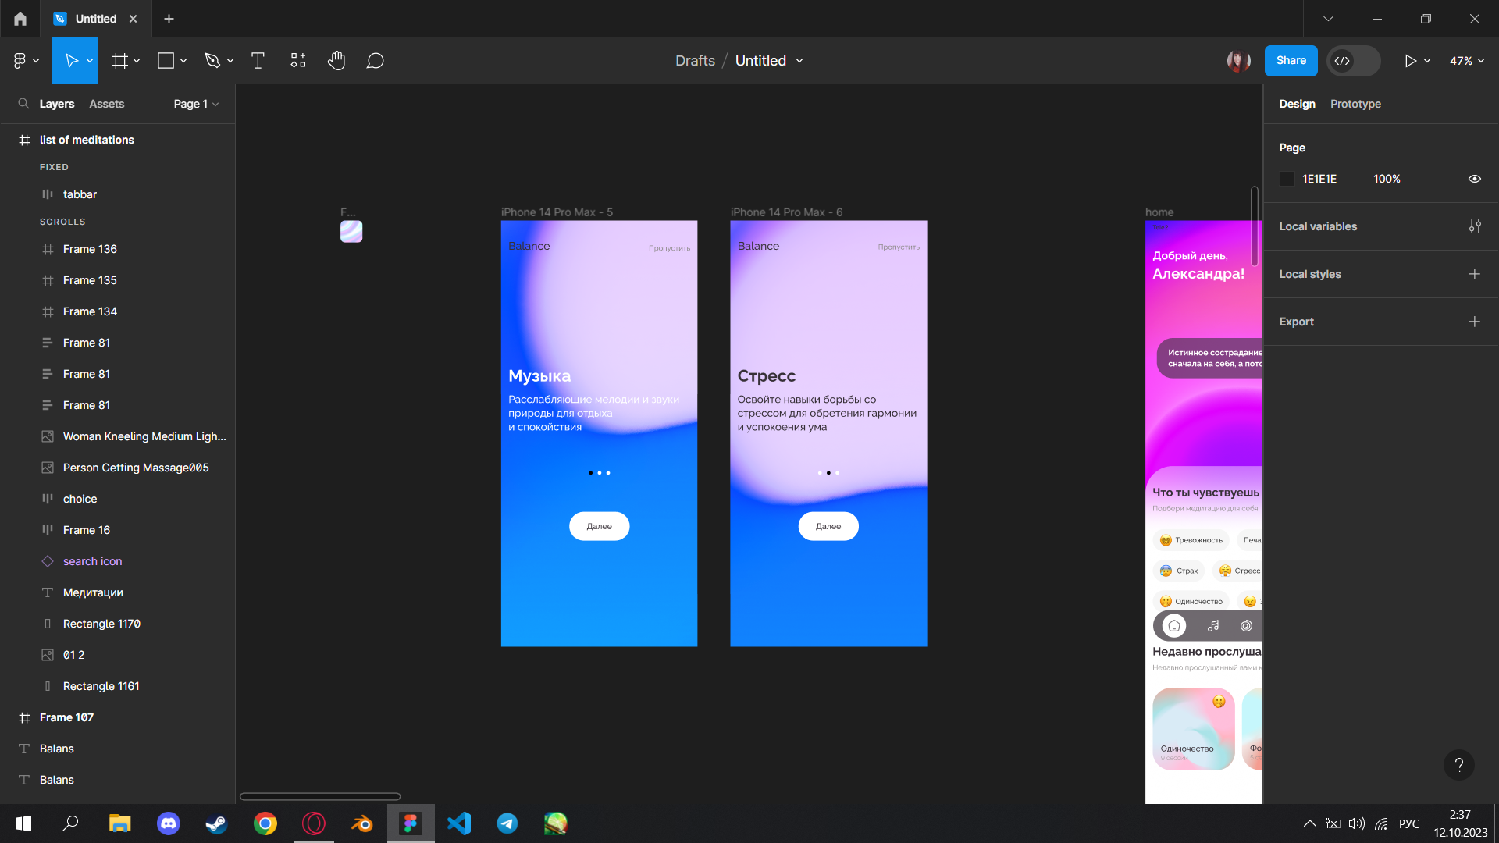The height and width of the screenshot is (843, 1499).
Task: Open a new tab with plus icon
Action: 169,19
